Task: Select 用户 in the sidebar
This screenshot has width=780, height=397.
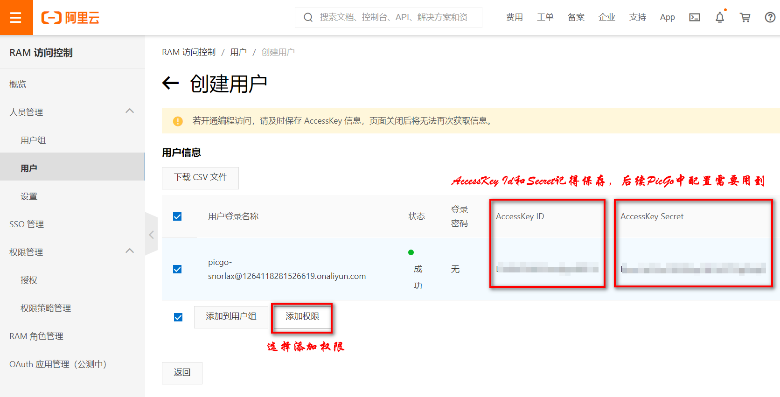Action: click(72, 167)
